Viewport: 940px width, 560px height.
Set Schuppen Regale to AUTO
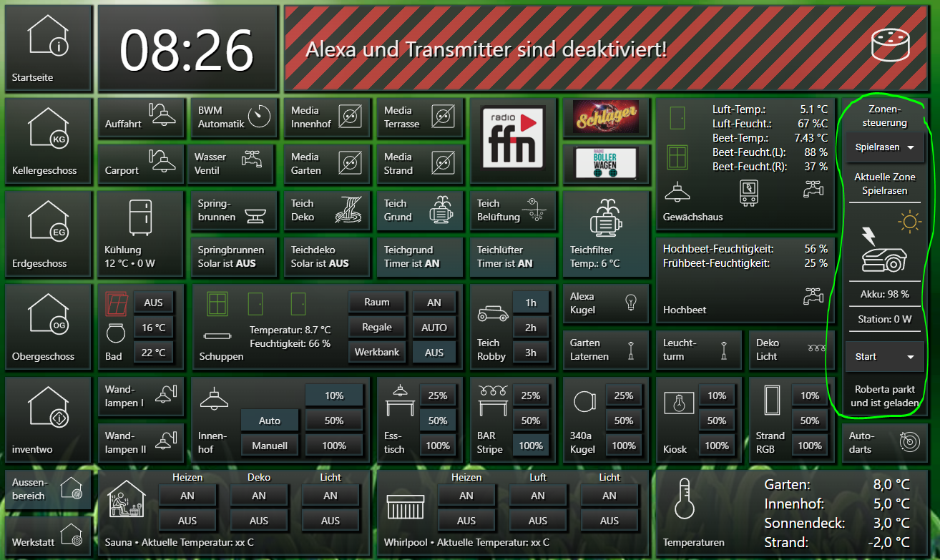[x=434, y=328]
